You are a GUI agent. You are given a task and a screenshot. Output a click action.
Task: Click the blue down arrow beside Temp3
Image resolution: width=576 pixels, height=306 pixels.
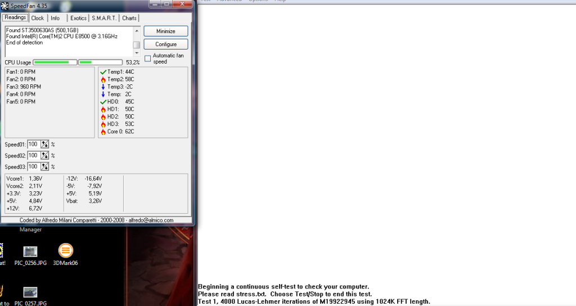pos(103,87)
